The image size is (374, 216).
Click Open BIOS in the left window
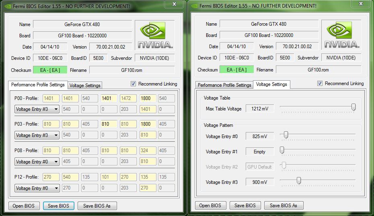24,206
